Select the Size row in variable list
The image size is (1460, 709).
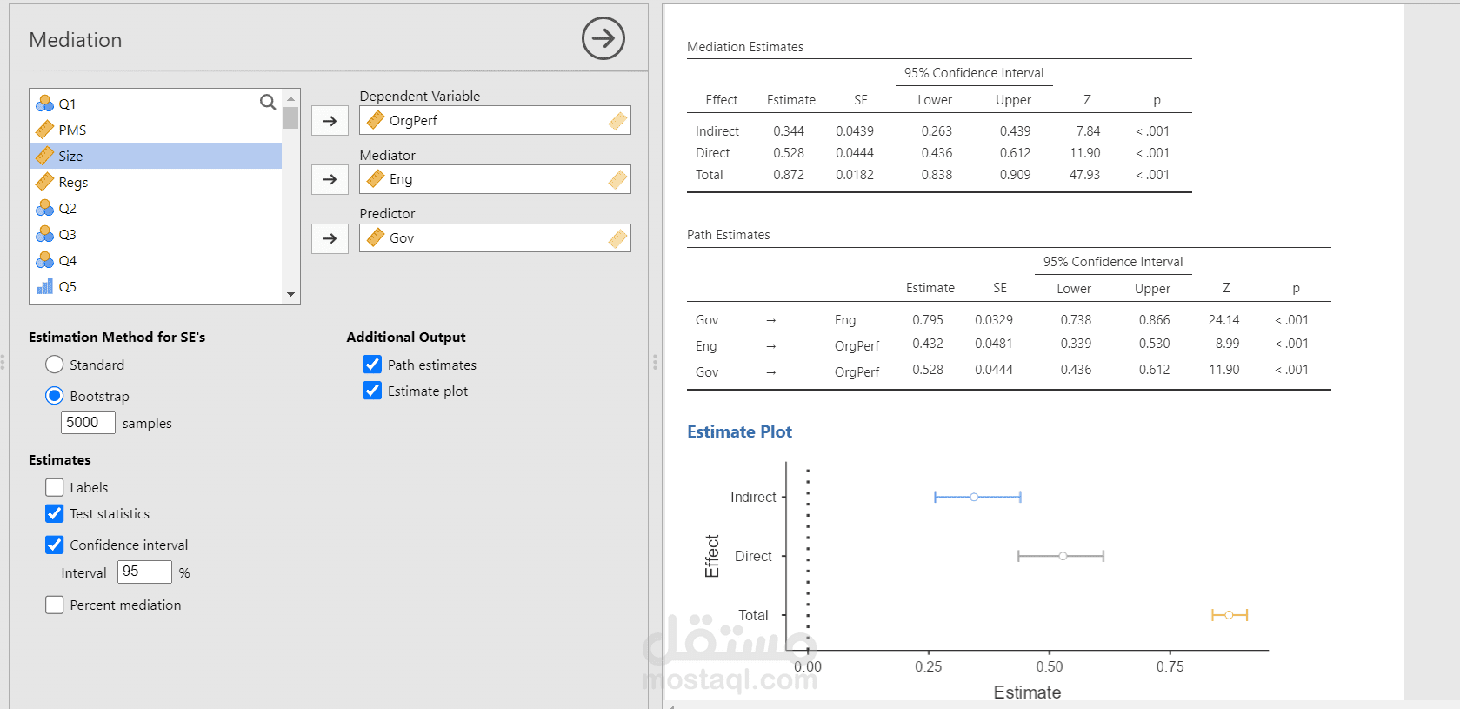156,156
